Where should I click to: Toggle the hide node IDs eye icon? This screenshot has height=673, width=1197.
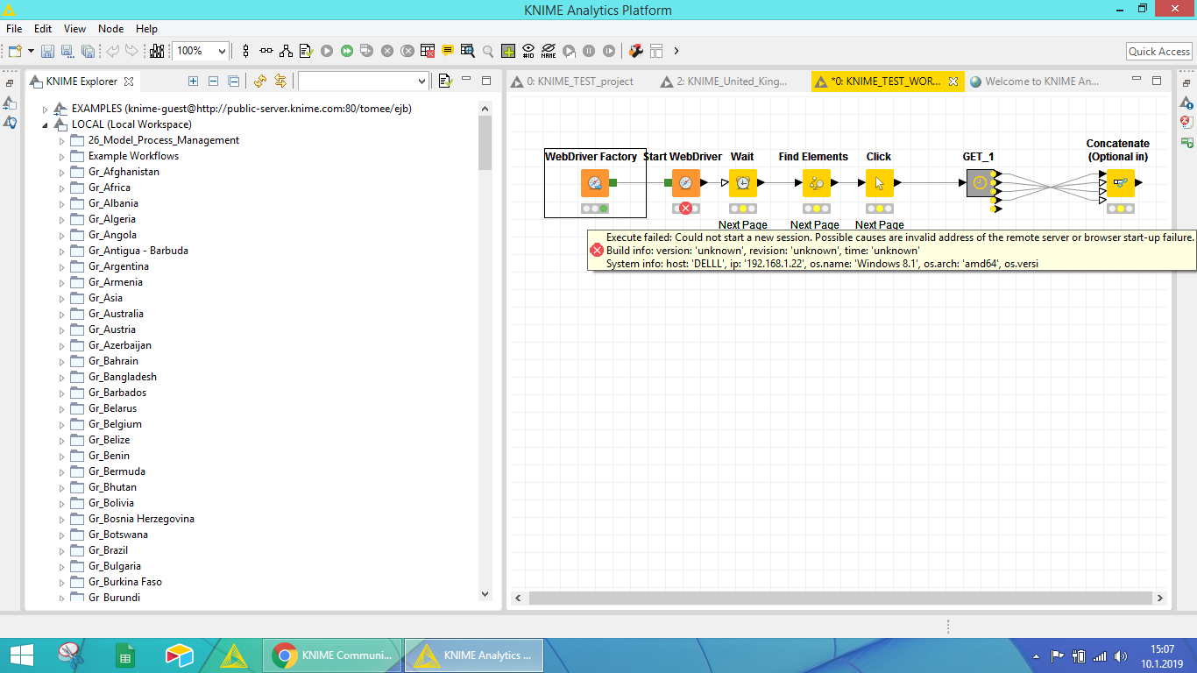pyautogui.click(x=528, y=51)
